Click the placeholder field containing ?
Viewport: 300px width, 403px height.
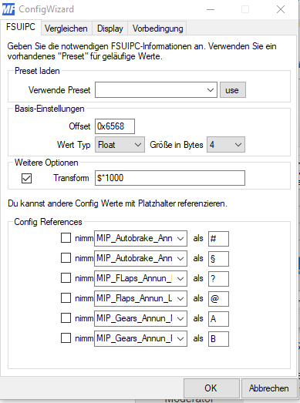coord(218,279)
